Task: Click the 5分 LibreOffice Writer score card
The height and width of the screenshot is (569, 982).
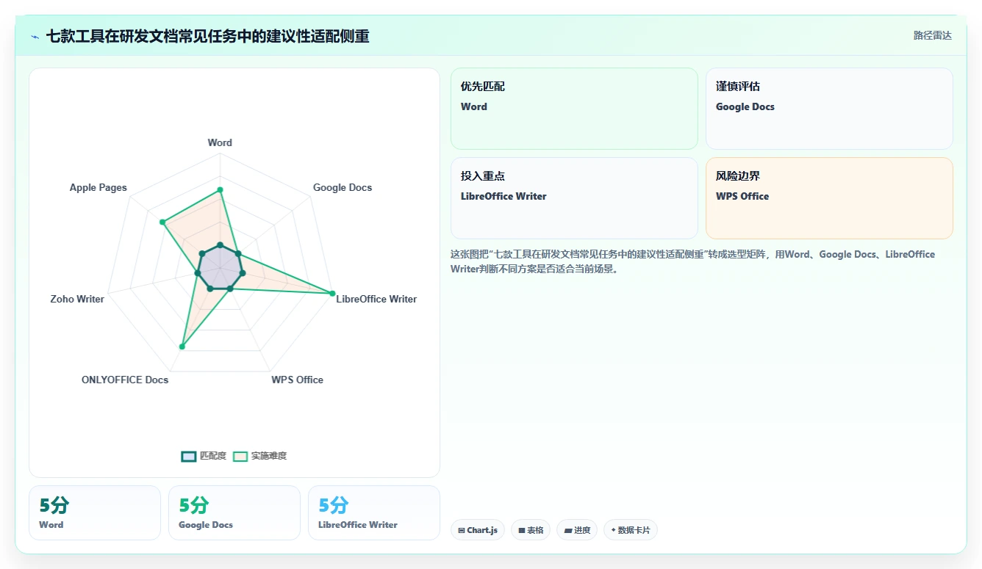Action: (x=374, y=512)
